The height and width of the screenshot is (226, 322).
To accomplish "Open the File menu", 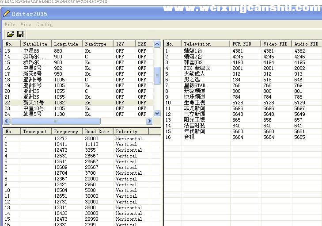I will tap(10, 24).
